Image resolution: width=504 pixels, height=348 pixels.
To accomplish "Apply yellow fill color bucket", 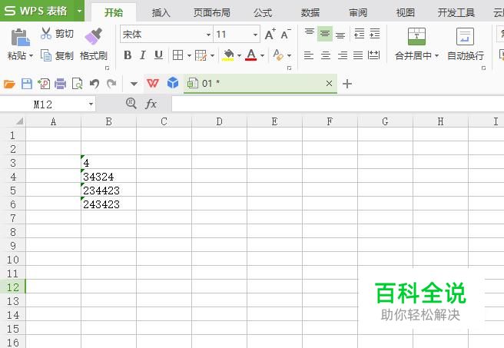I will click(228, 55).
